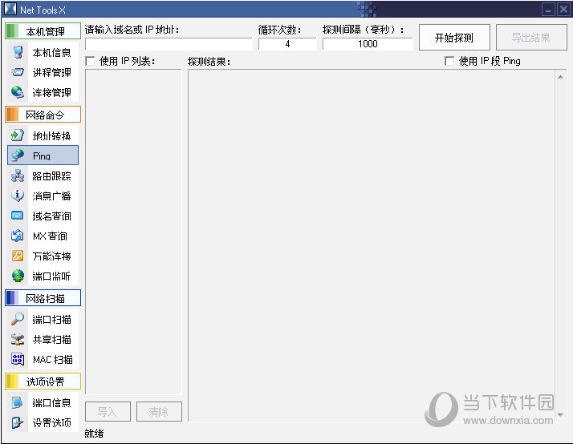Open 地址转换 label

pyautogui.click(x=51, y=135)
